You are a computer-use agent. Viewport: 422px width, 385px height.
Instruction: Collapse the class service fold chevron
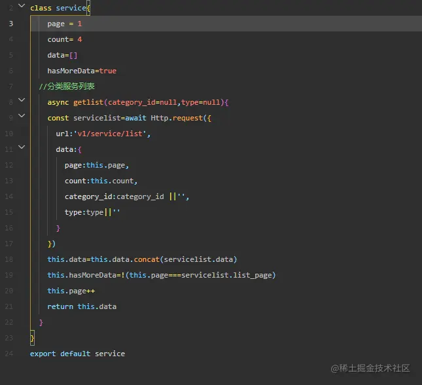click(22, 5)
